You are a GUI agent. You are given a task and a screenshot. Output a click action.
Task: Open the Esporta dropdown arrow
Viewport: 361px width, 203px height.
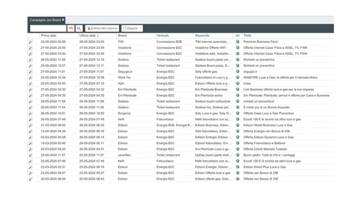point(141,28)
